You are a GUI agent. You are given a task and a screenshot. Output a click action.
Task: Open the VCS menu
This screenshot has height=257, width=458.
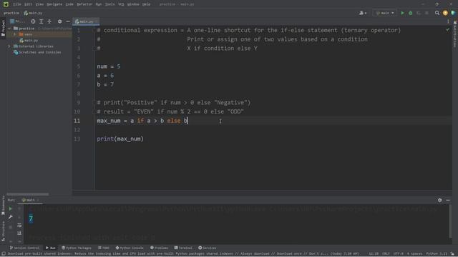[121, 4]
